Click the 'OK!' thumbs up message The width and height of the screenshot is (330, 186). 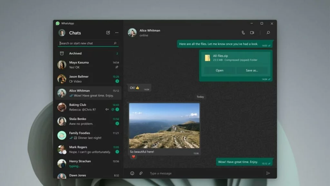139,88
